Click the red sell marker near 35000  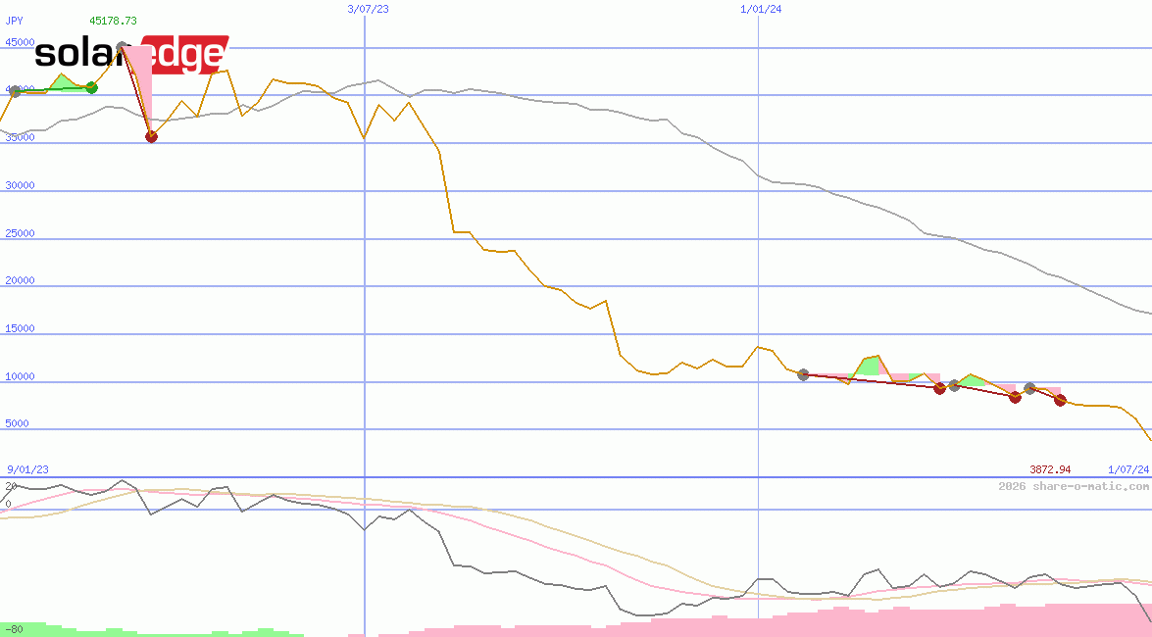(151, 136)
